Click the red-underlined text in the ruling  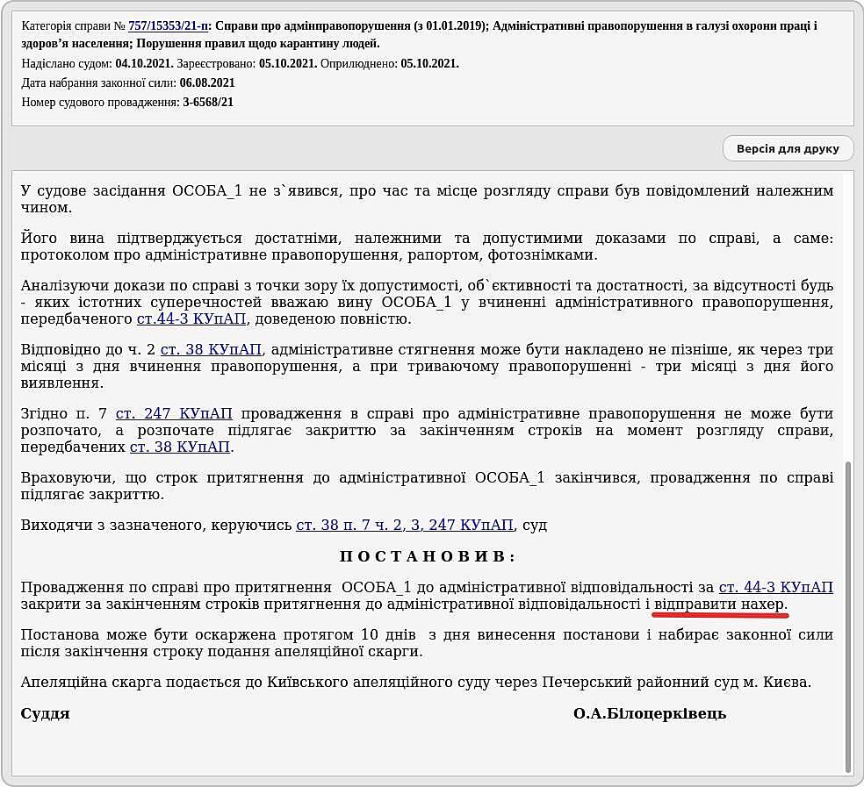click(x=721, y=605)
